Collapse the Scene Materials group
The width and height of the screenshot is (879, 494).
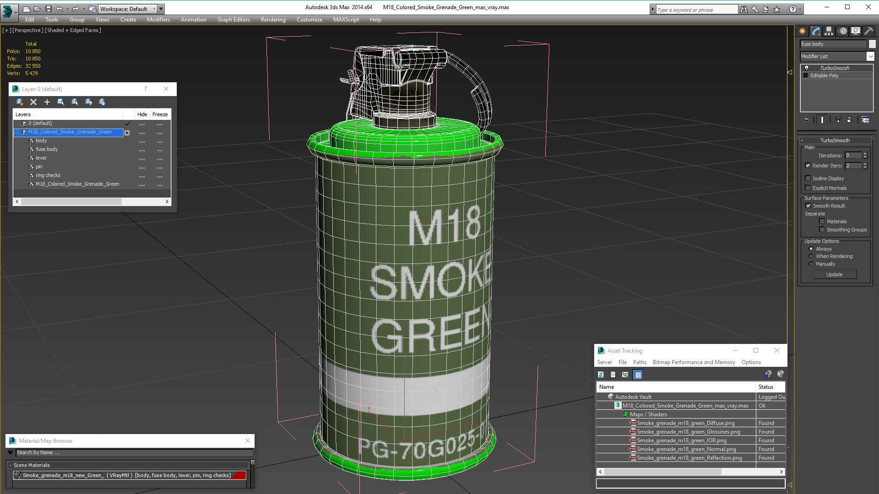[x=11, y=465]
